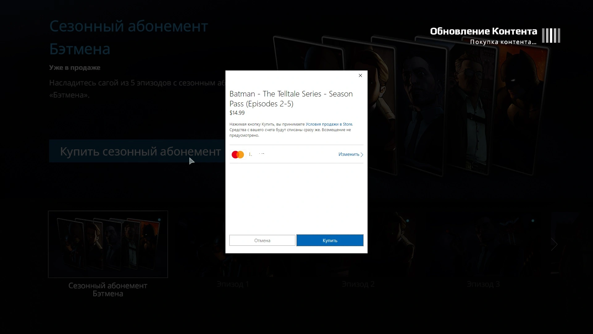Click the Уже в продаже label
This screenshot has height=334, width=593.
[x=75, y=67]
